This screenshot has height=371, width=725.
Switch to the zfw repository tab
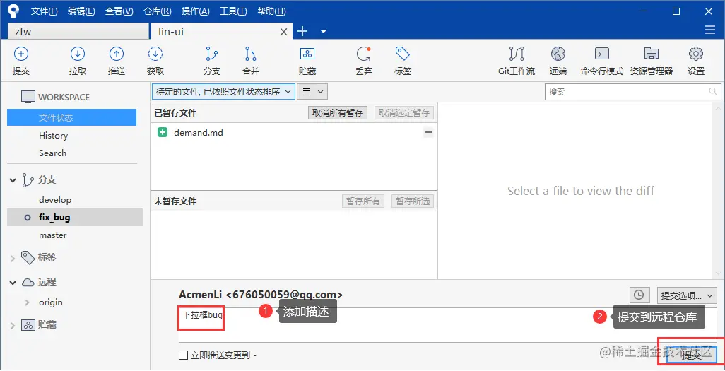[78, 32]
